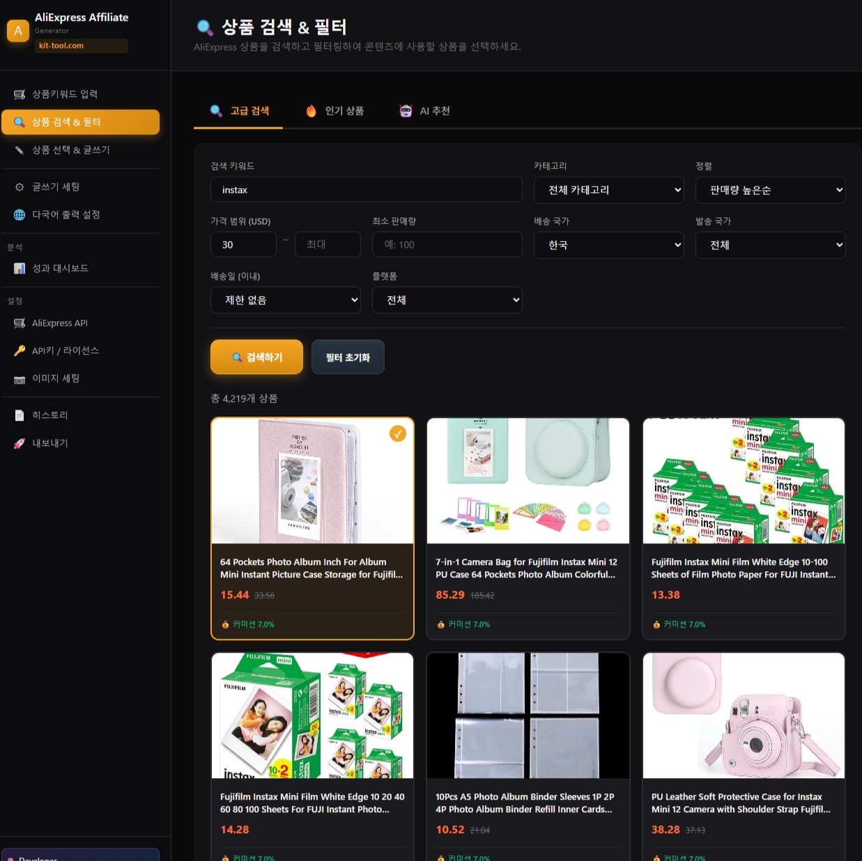Click the 필터 초기화 reset button
This screenshot has height=861, width=862.
point(348,357)
